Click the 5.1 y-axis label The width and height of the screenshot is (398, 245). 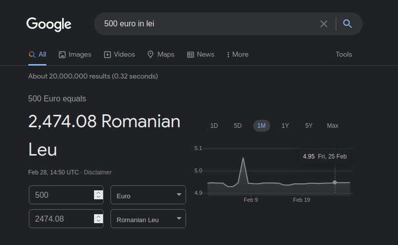tap(198, 148)
